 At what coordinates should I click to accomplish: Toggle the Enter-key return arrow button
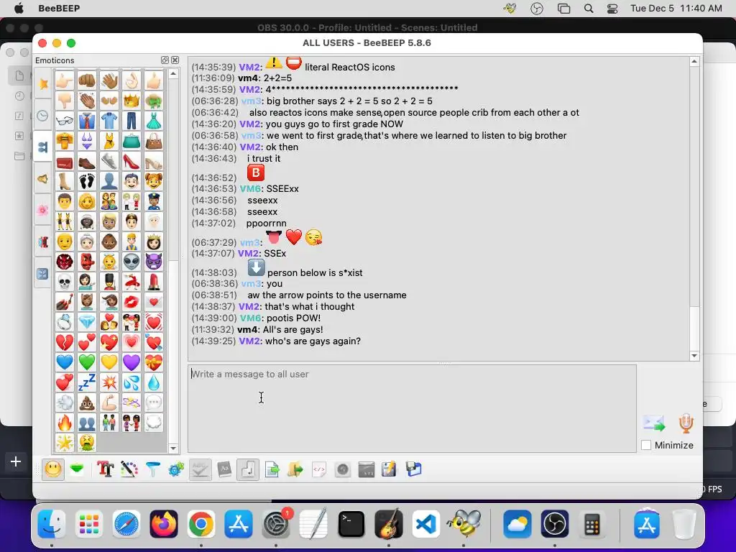point(248,469)
